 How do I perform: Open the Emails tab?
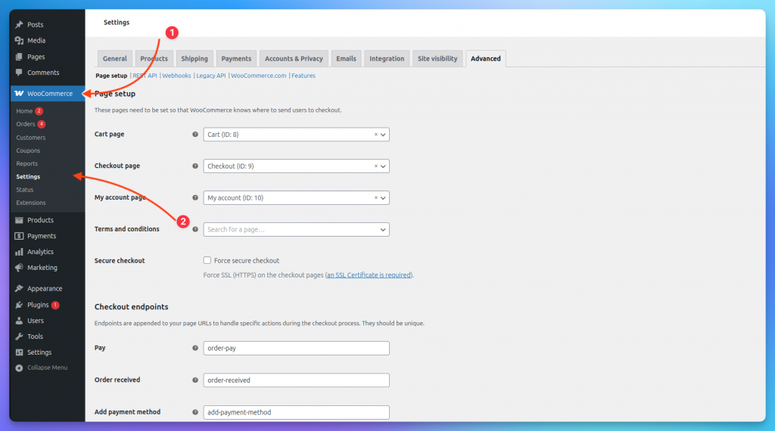point(346,58)
